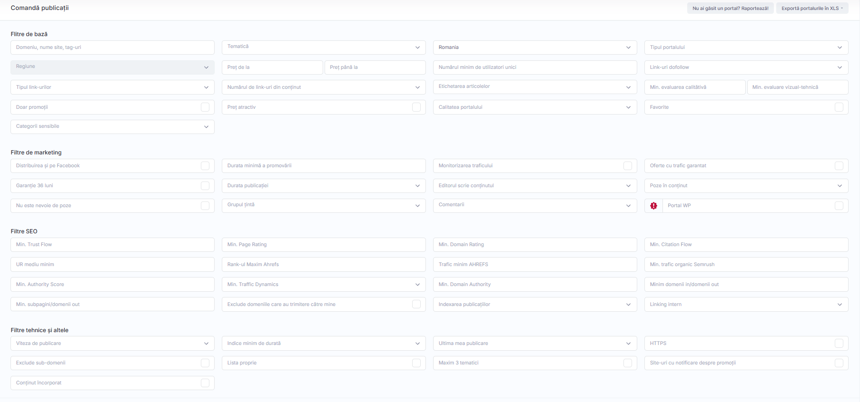Click the red badge icon beside Portal WP
The height and width of the screenshot is (402, 860).
[x=653, y=206]
